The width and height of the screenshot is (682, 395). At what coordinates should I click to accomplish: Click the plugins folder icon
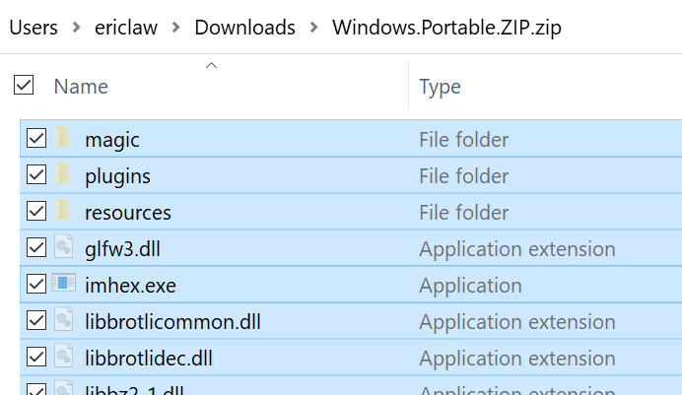point(63,174)
